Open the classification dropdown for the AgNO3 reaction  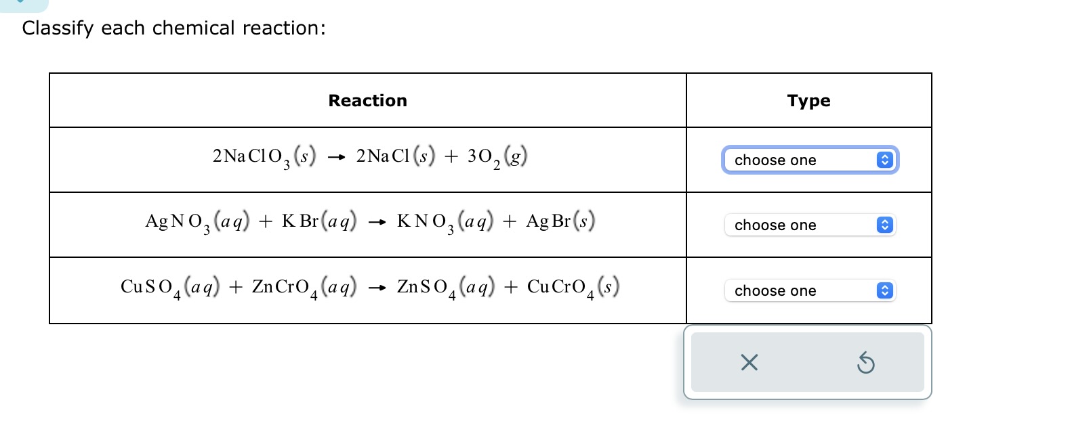coord(810,225)
